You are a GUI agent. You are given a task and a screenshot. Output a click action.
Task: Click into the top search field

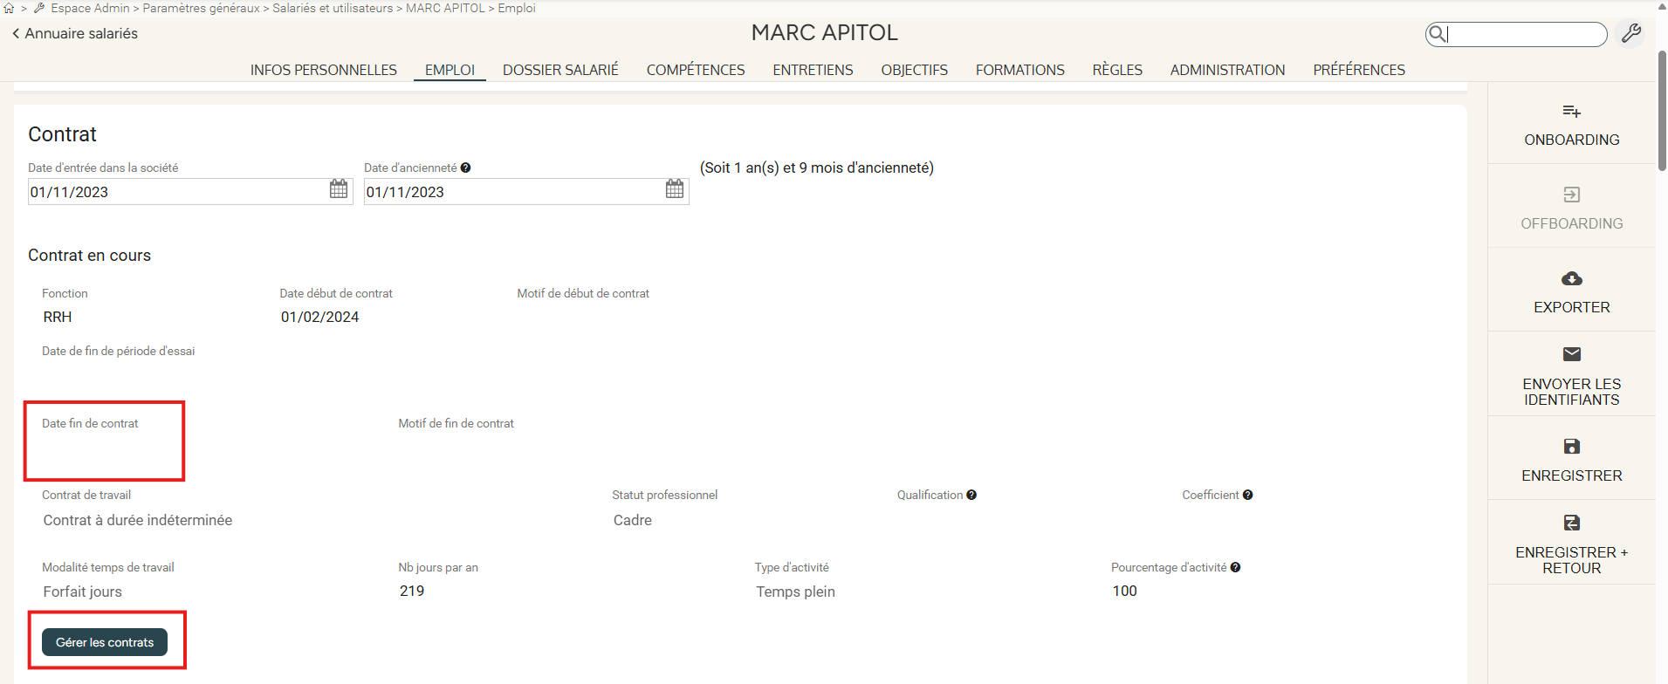1523,34
